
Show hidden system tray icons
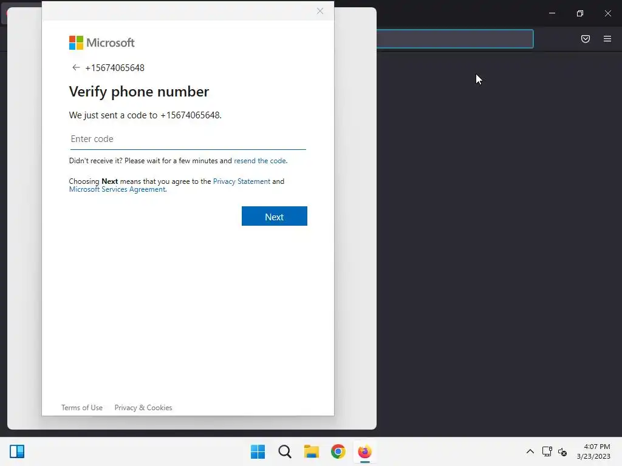click(530, 451)
